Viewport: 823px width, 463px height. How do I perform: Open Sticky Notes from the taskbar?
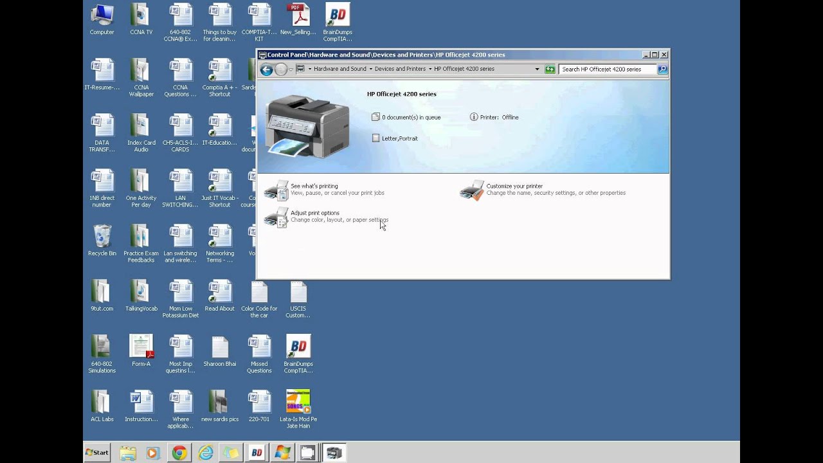coord(230,453)
